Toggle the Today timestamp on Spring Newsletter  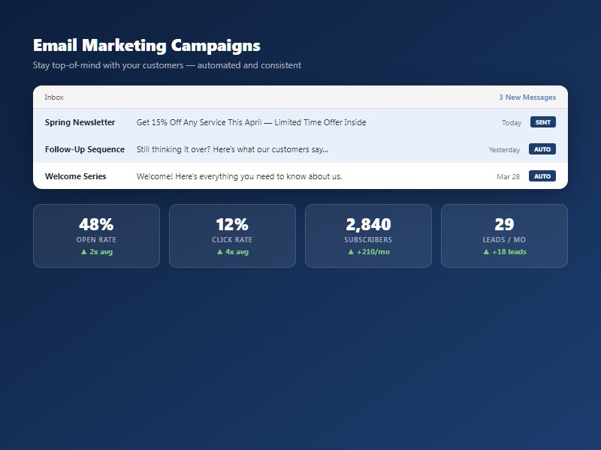[x=511, y=122]
